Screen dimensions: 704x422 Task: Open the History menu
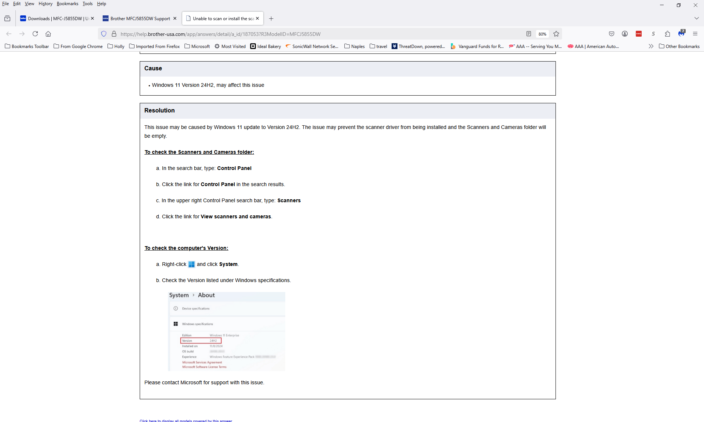(45, 4)
